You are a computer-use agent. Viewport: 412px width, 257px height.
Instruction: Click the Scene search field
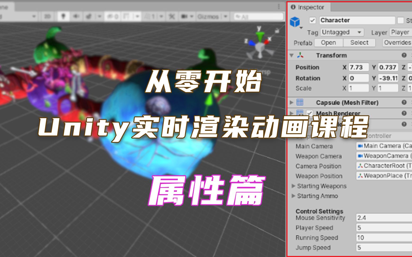point(259,17)
